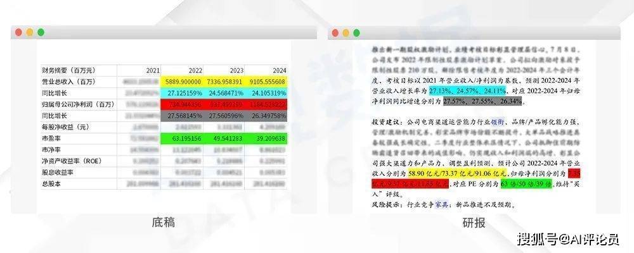The height and width of the screenshot is (253, 634).
Task: Click yellow cell 7336.958391
Action: 224,82
